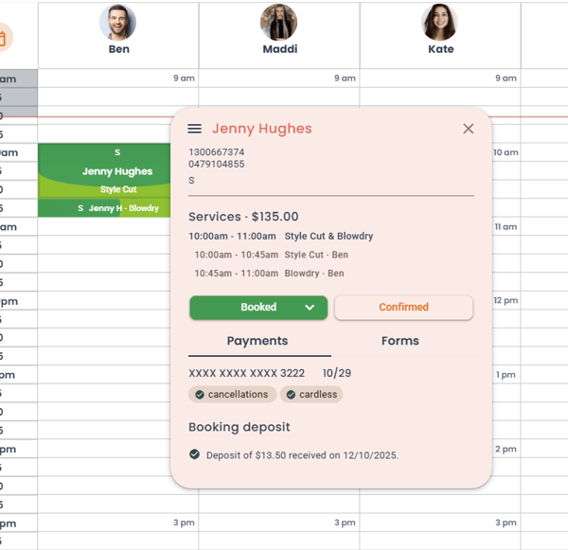Click the orange icon at top left
The width and height of the screenshot is (568, 550).
pos(3,39)
